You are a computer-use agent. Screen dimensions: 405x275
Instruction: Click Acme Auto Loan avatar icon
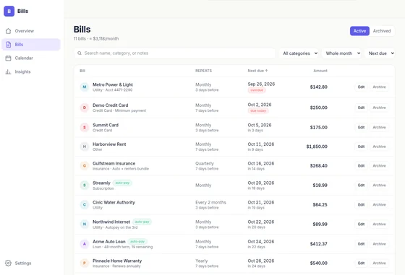pyautogui.click(x=85, y=244)
